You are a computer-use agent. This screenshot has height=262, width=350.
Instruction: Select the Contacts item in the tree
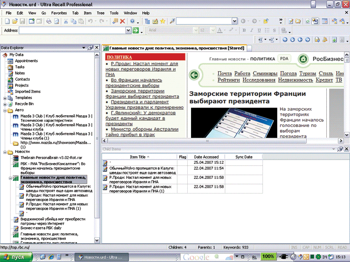click(22, 79)
